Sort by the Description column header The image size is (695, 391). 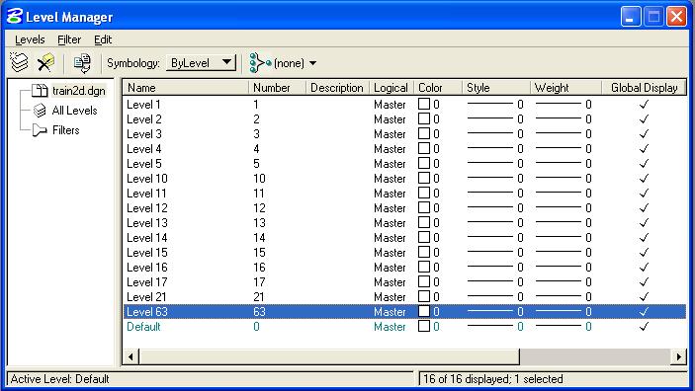(337, 88)
